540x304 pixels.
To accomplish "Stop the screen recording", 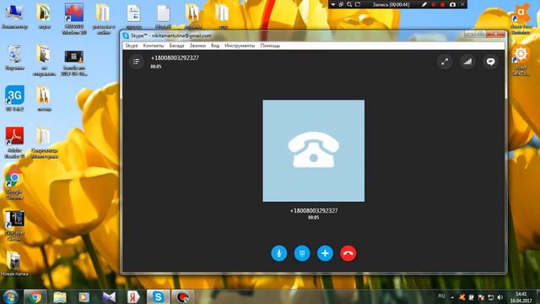I will (x=442, y=4).
